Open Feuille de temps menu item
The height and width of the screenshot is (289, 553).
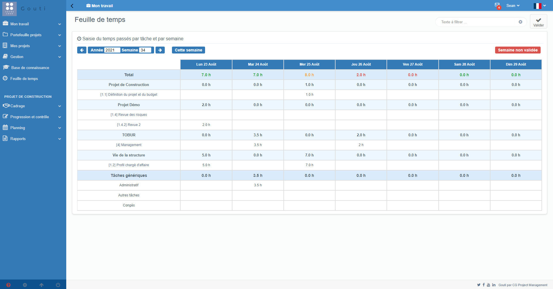coord(24,79)
